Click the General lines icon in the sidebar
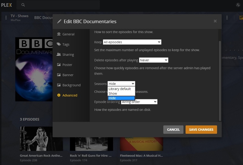 tap(59, 34)
